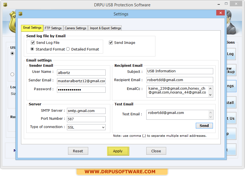Open the Camera Settings tab
This screenshot has width=245, height=176.
coord(75,28)
